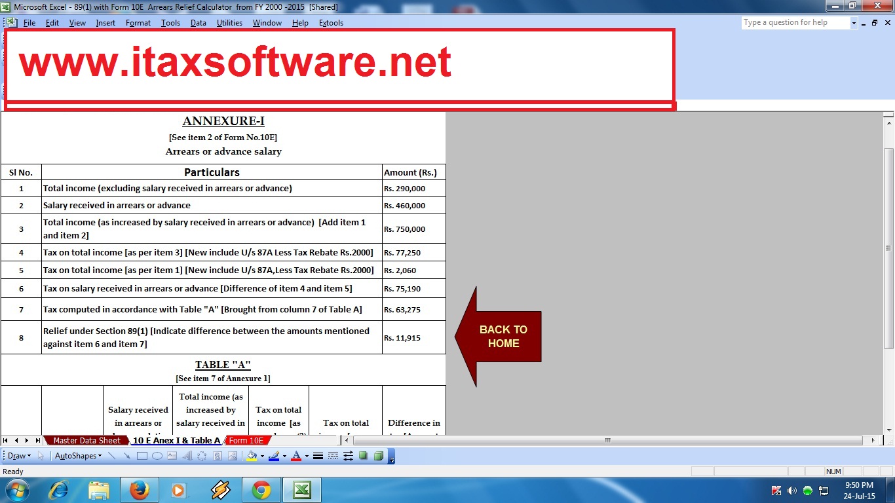The height and width of the screenshot is (503, 895).
Task: Select cell showing Rs. 11,915 relief amount
Action: (413, 337)
